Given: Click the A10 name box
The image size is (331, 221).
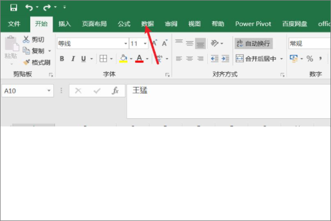Looking at the screenshot, I should [x=27, y=91].
